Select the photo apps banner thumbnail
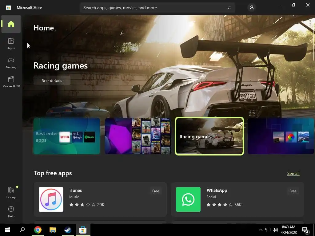This screenshot has height=236, width=315. (281, 136)
